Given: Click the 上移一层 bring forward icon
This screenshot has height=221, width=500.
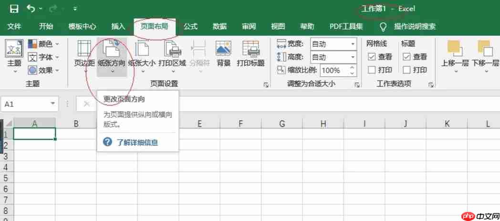Looking at the screenshot, I should (x=455, y=48).
